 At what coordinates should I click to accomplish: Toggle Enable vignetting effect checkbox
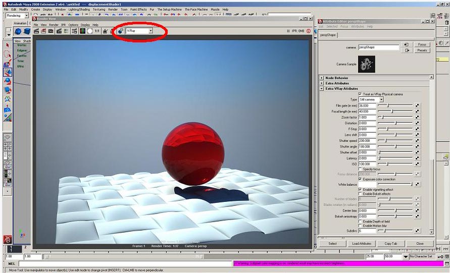[360, 190]
